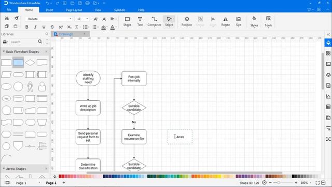The width and height of the screenshot is (332, 187).
Task: Collapse the Libraries panel with chevrons
Action: (47, 34)
